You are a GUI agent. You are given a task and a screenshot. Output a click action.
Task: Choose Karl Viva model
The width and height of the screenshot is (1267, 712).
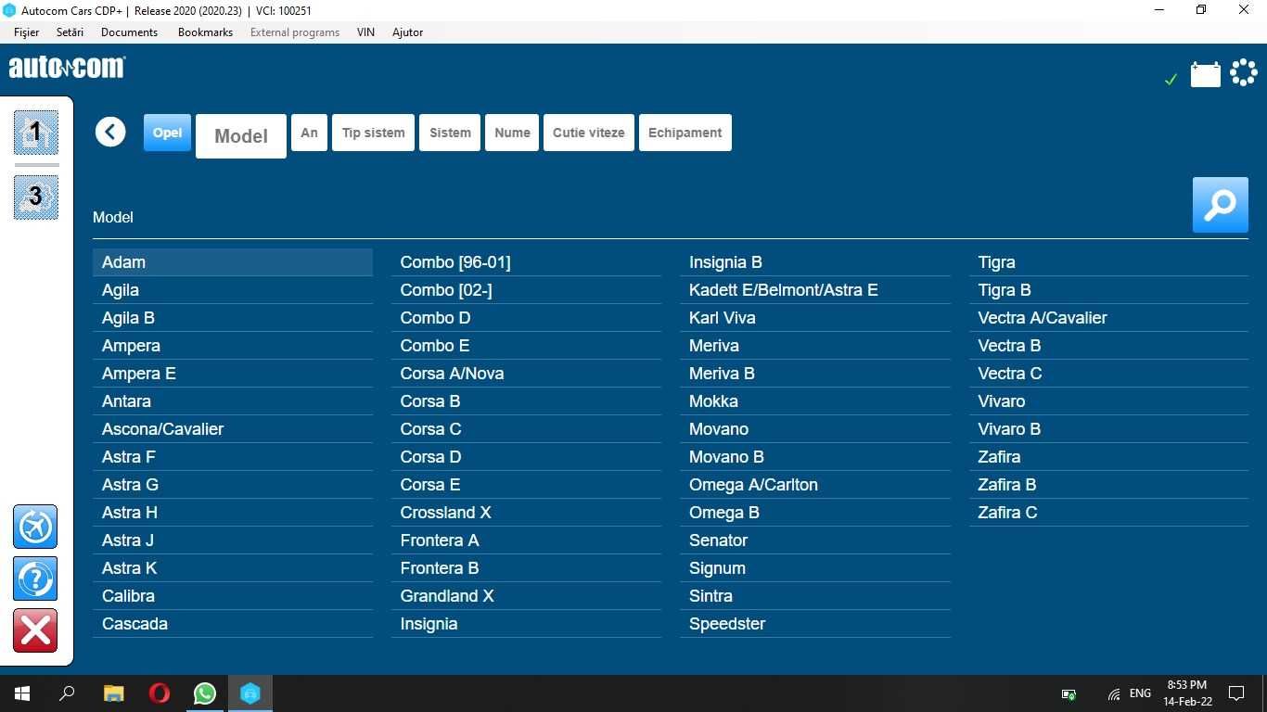[x=815, y=318]
